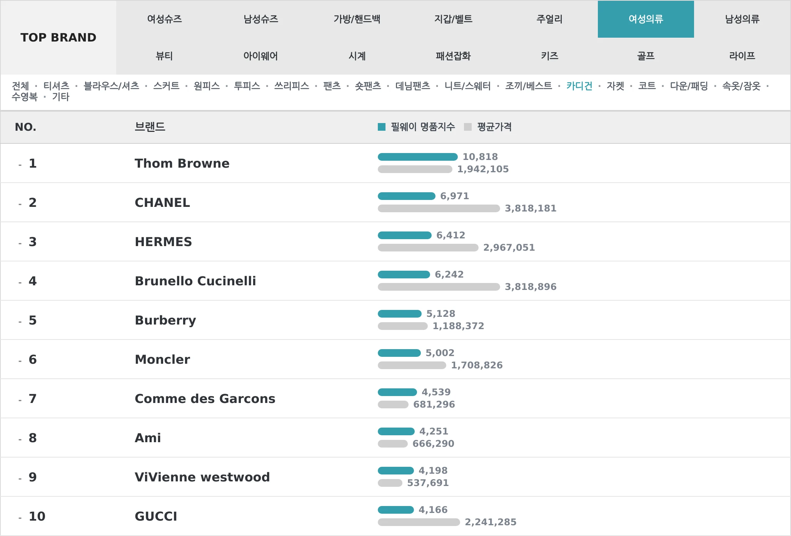Filter by 원피스 subcategory
The image size is (791, 536).
(x=207, y=86)
